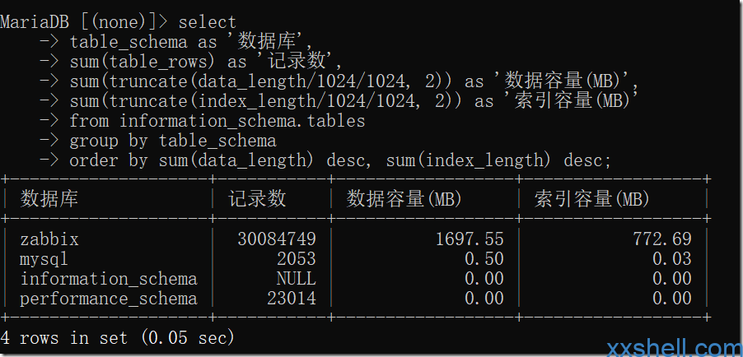Viewport: 743px width, 357px height.
Task: Click the 记录数 column header
Action: click(x=257, y=199)
